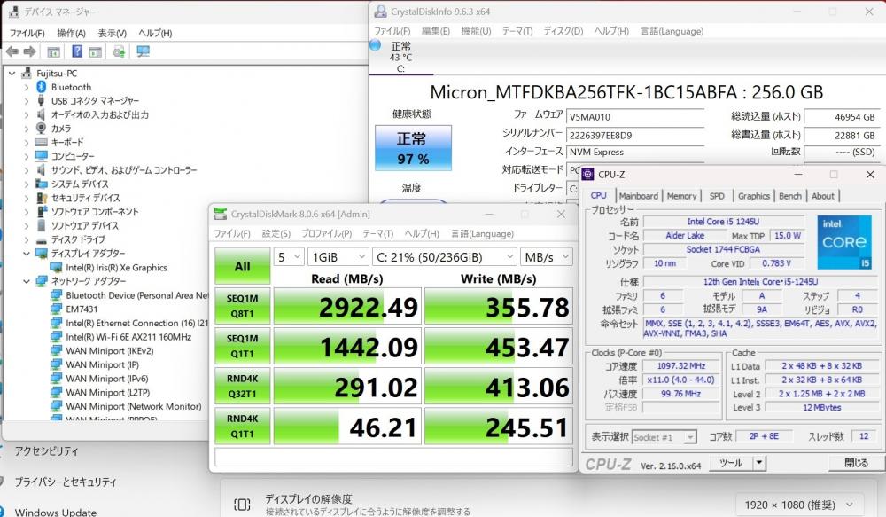886x517 pixels.
Task: Select the Fujitsu-PC root node icon
Action: (27, 73)
